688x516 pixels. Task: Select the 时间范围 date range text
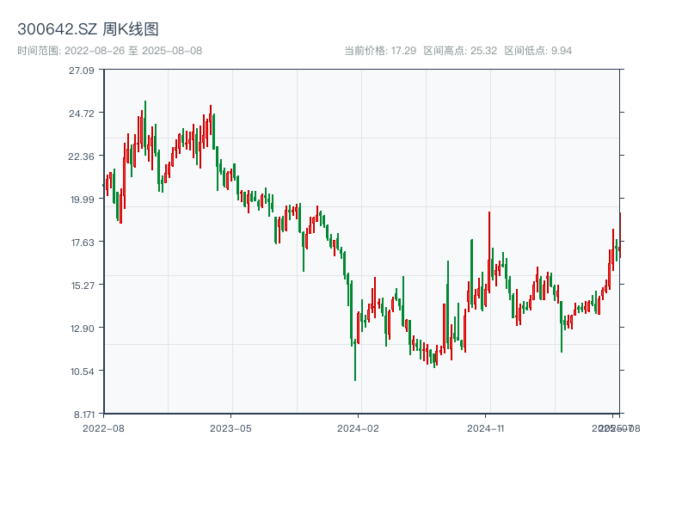tap(109, 51)
